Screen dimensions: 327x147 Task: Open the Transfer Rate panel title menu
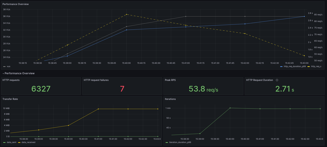(x=10, y=99)
